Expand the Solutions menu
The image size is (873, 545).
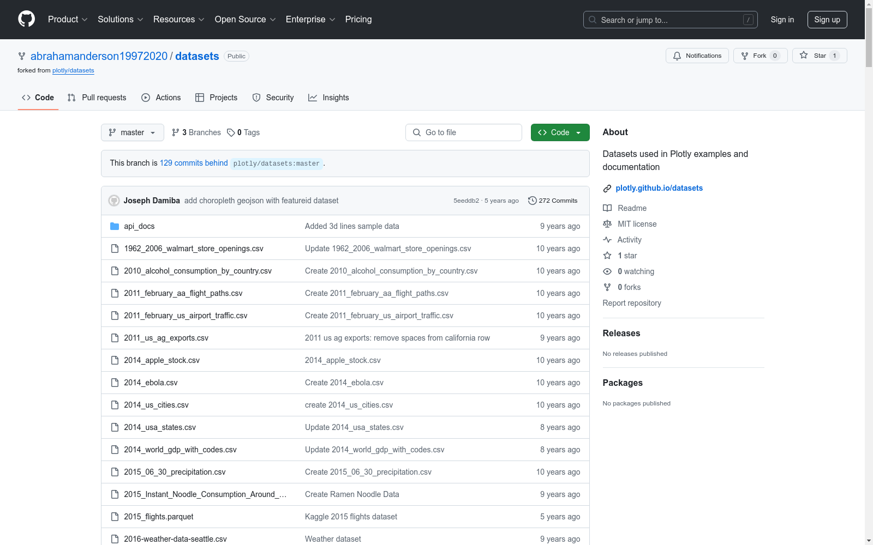point(121,20)
